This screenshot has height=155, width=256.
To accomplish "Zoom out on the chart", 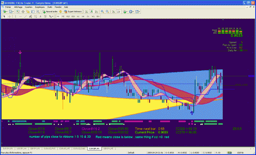I will 107,11.
